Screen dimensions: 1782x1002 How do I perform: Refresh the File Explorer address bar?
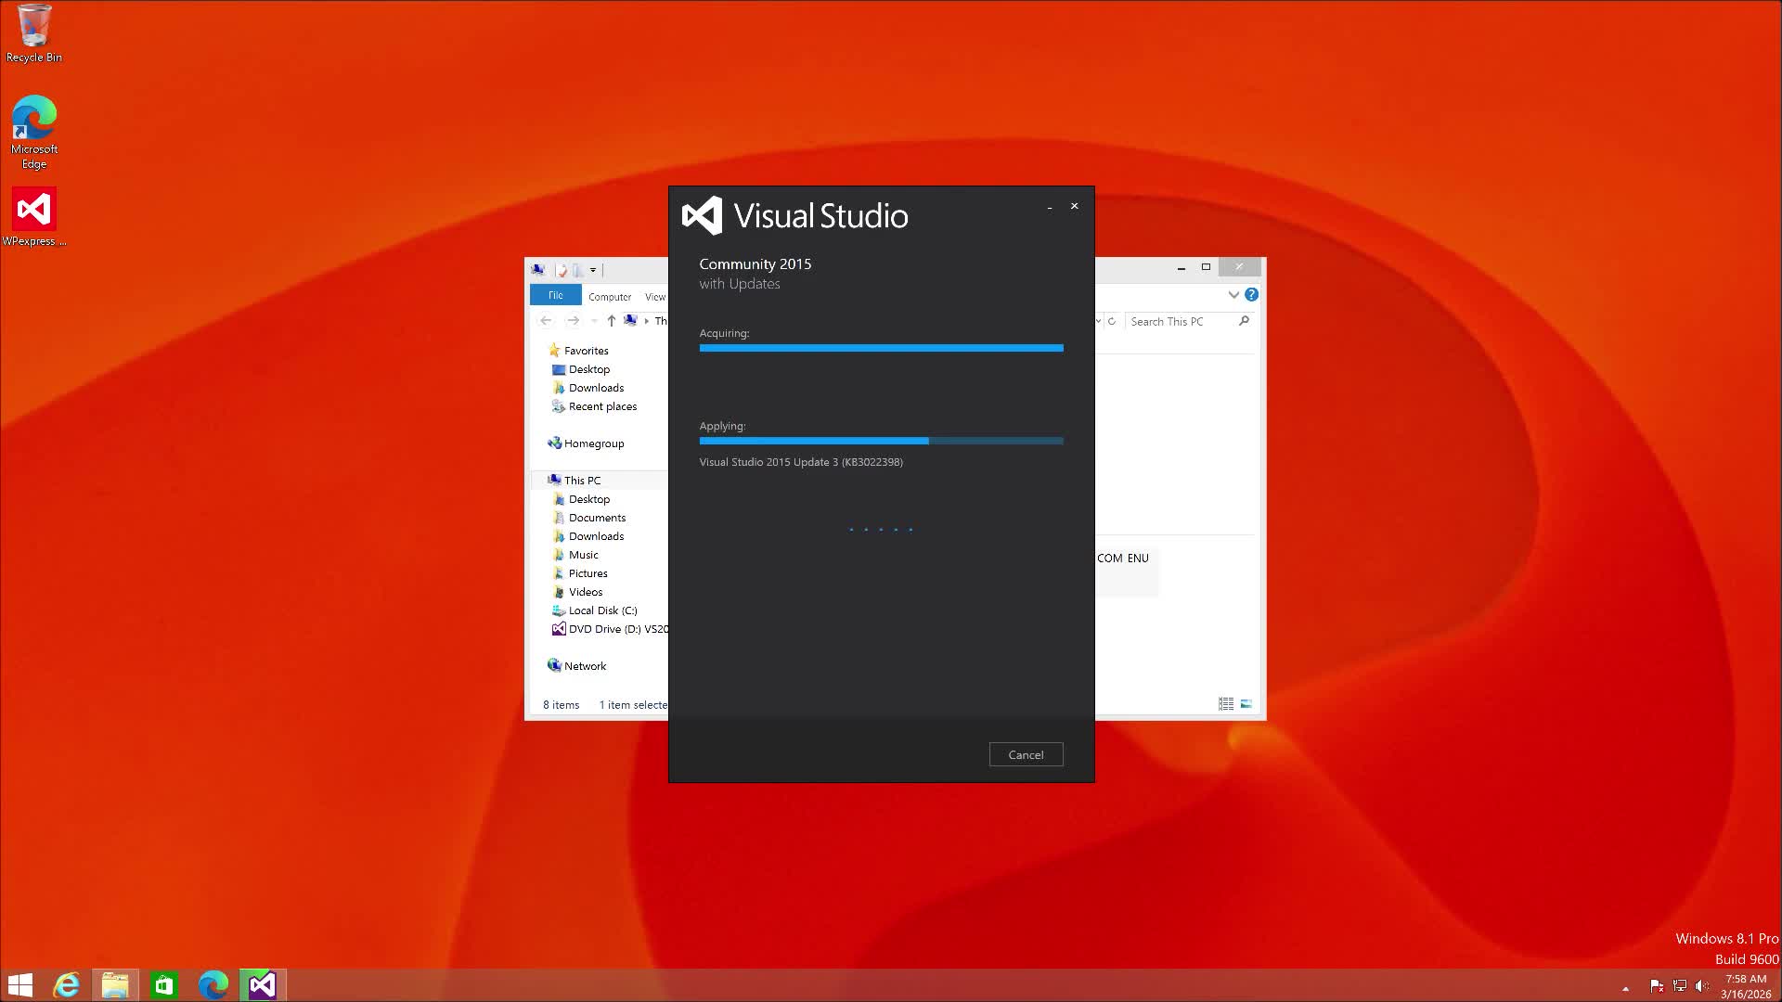pyautogui.click(x=1112, y=321)
